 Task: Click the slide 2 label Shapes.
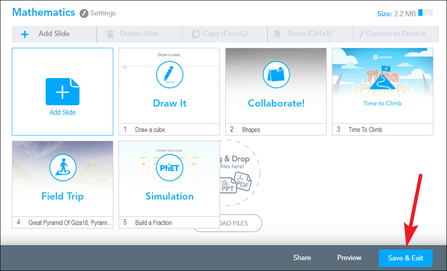[x=252, y=130]
